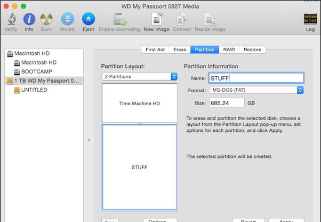Click the Enable Journaling toolbar icon

(120, 19)
